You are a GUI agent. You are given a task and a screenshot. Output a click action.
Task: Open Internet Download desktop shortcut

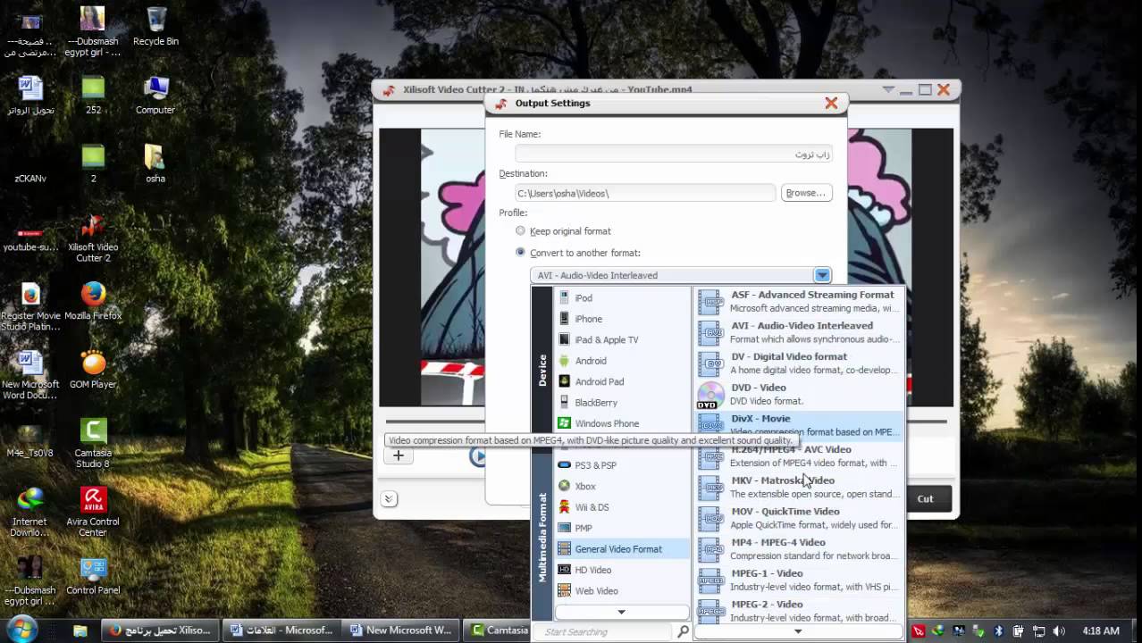30,512
